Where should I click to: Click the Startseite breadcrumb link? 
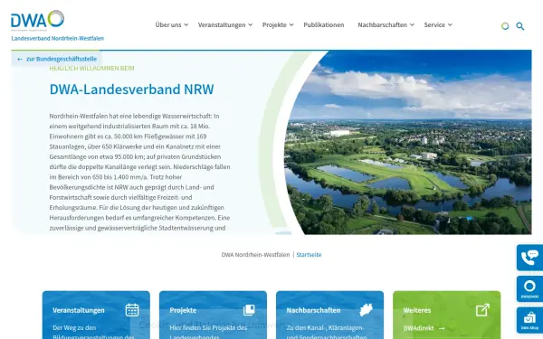tap(309, 255)
